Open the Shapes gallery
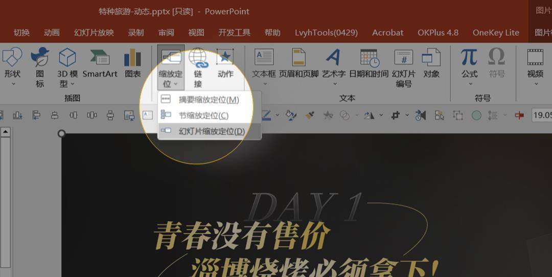Screen dimensions: 552x277 click(12, 67)
